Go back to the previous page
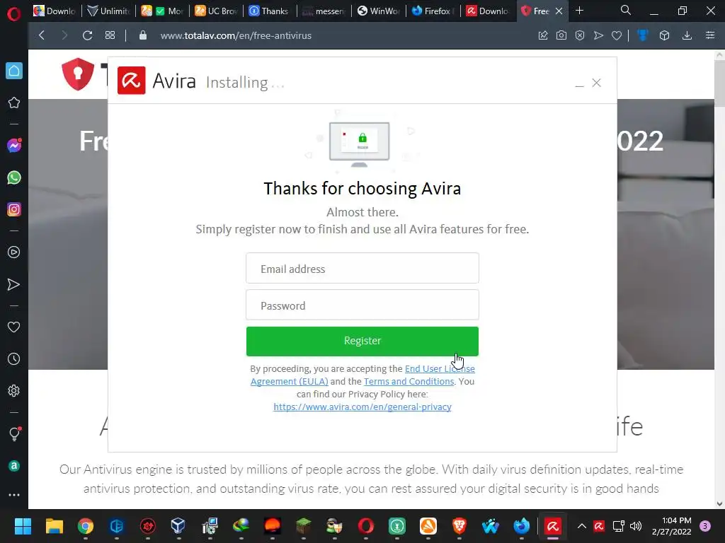This screenshot has height=543, width=725. pyautogui.click(x=42, y=35)
